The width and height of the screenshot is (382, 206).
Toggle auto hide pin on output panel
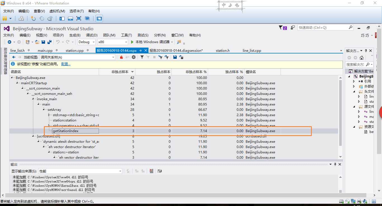(x=335, y=164)
